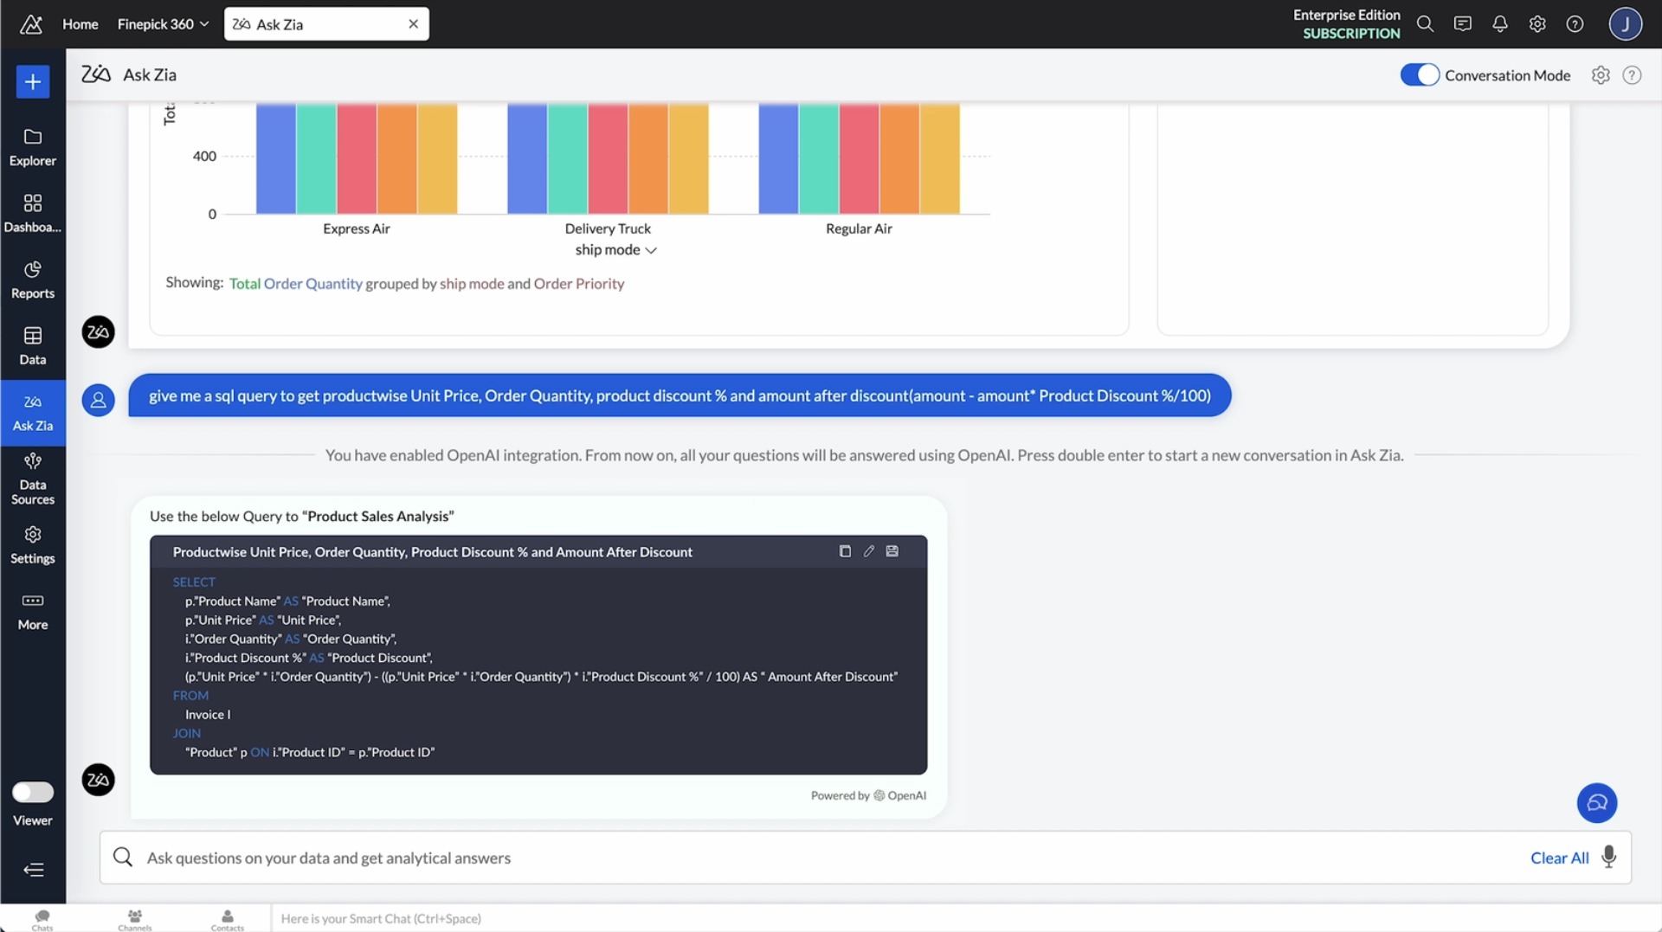Screen dimensions: 1662x932
Task: Click the Express Air axis label
Action: point(356,228)
